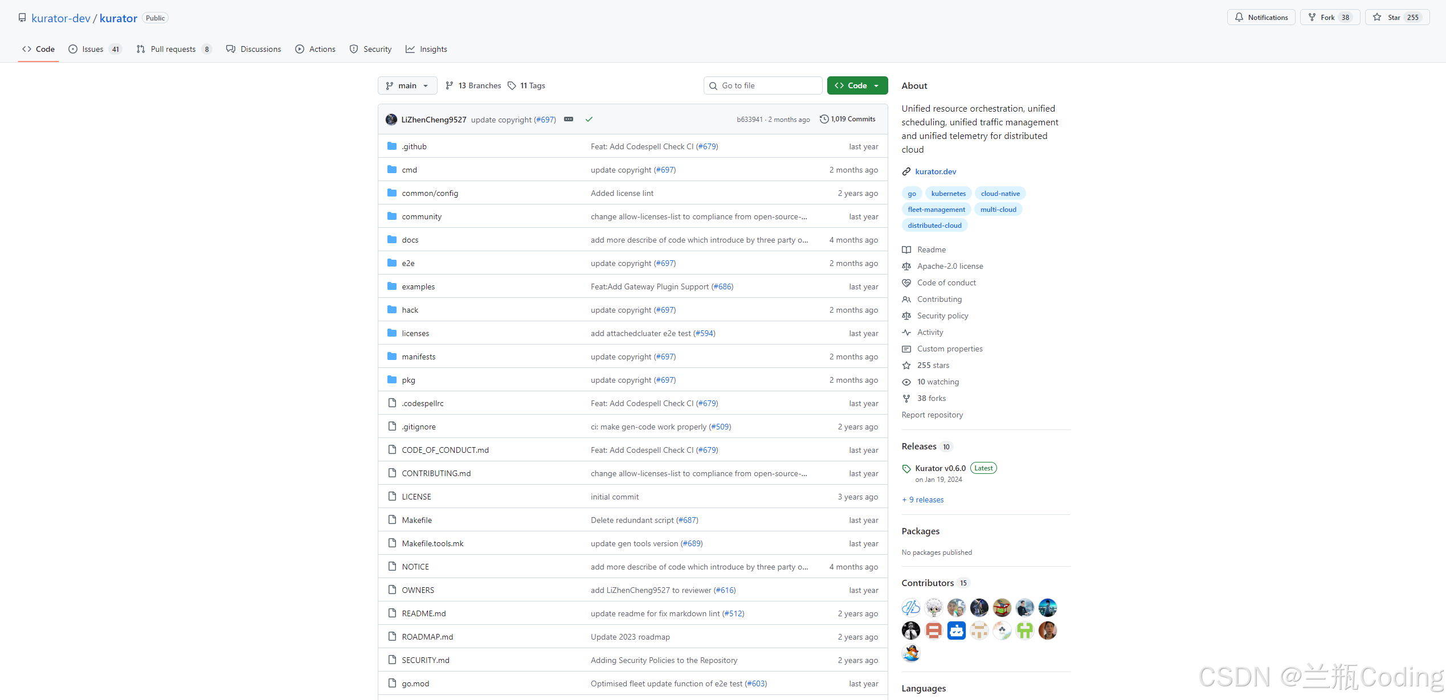Screen dimensions: 1446x700
Task: Open the Kurator v0.6.0 release
Action: (x=940, y=468)
